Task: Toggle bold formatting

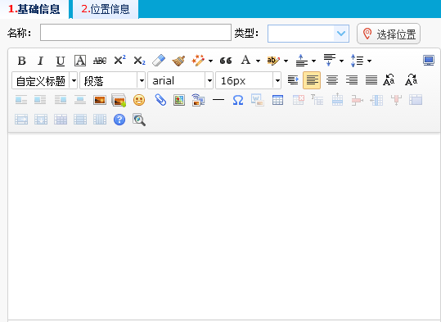Action: [x=21, y=61]
